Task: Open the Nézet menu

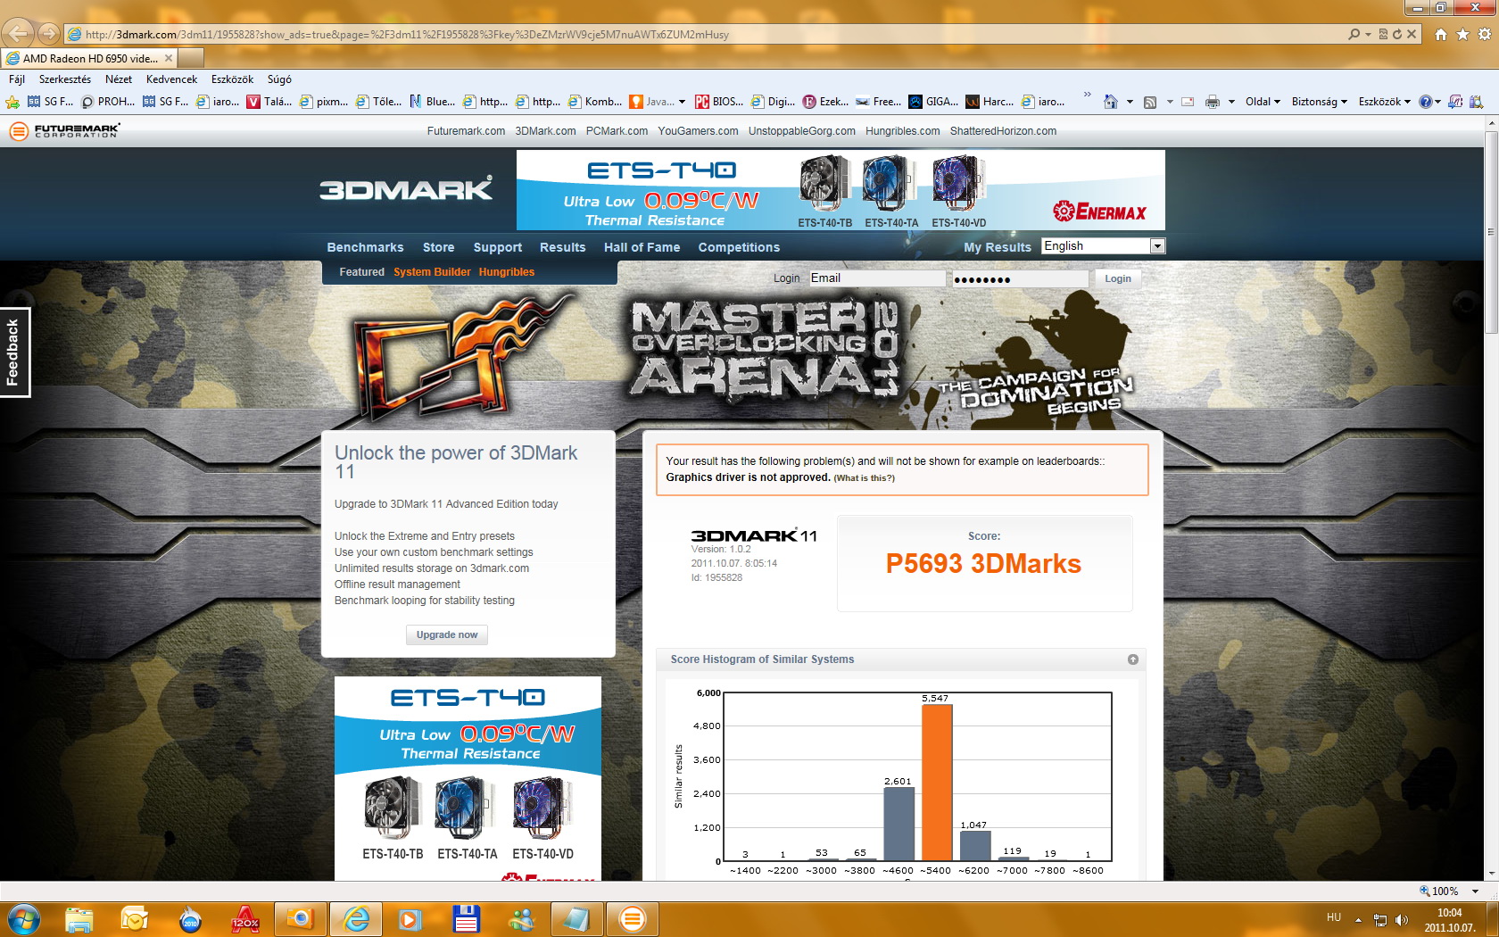Action: [x=119, y=79]
